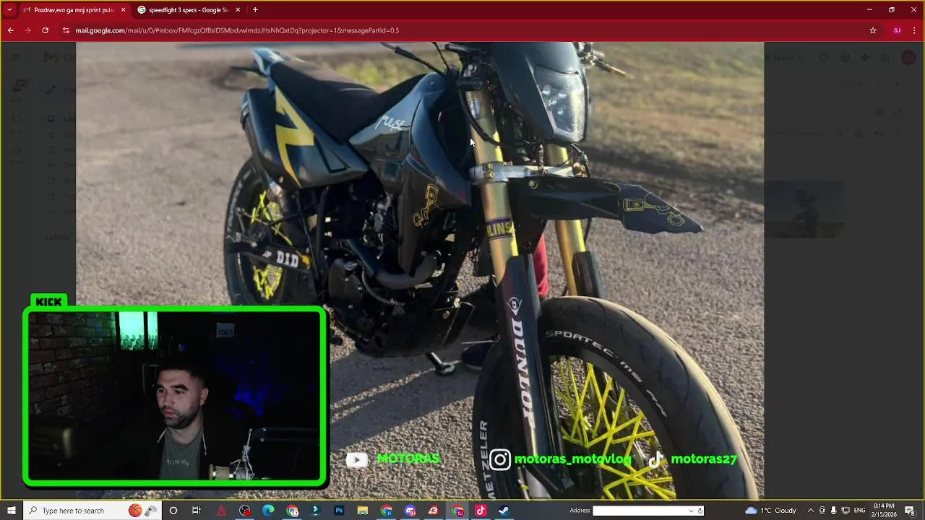Viewport: 925px width, 520px height.
Task: Switch to OBS Studio on the taskbar
Action: click(245, 511)
